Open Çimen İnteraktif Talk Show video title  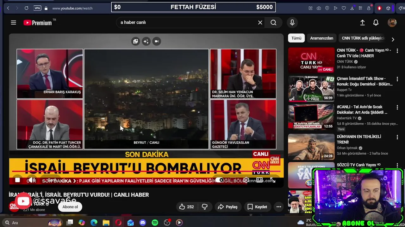(364, 81)
